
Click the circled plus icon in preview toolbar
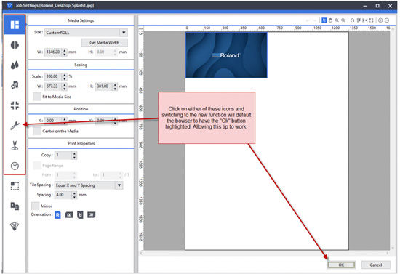coord(380,20)
